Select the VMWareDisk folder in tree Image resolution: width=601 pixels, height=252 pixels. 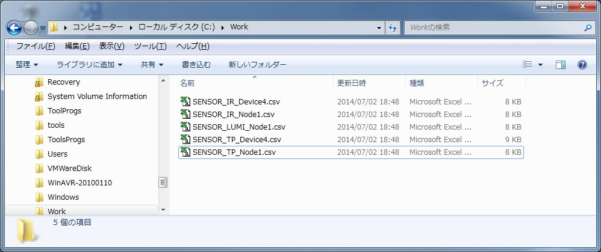click(69, 168)
